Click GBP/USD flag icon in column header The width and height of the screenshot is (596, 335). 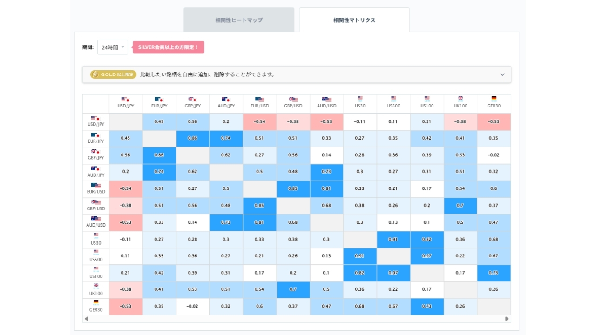point(293,99)
